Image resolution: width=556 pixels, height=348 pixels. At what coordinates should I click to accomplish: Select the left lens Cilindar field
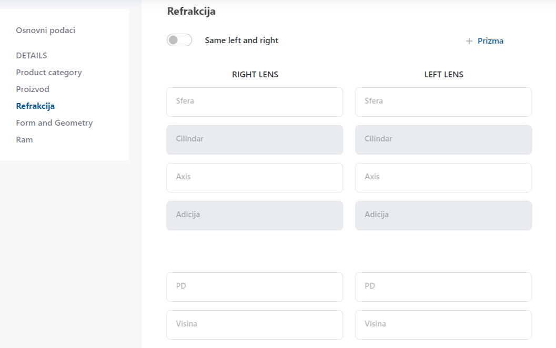tap(443, 140)
